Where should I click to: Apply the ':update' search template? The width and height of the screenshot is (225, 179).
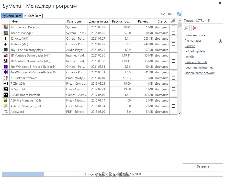pos(190,46)
